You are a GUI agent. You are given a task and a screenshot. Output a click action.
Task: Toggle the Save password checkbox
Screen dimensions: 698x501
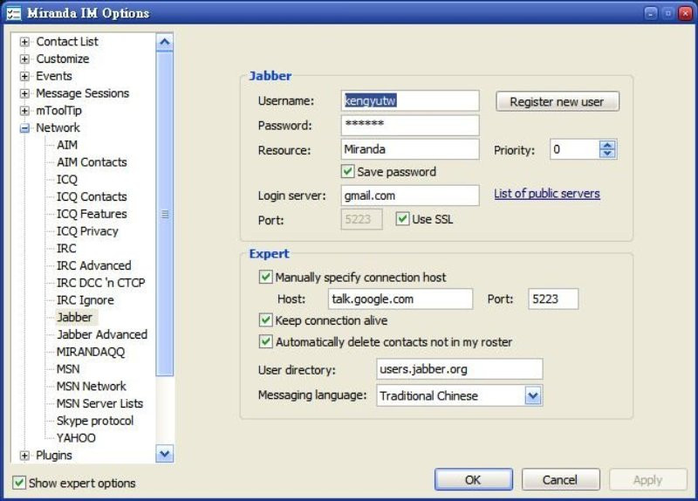pos(347,171)
